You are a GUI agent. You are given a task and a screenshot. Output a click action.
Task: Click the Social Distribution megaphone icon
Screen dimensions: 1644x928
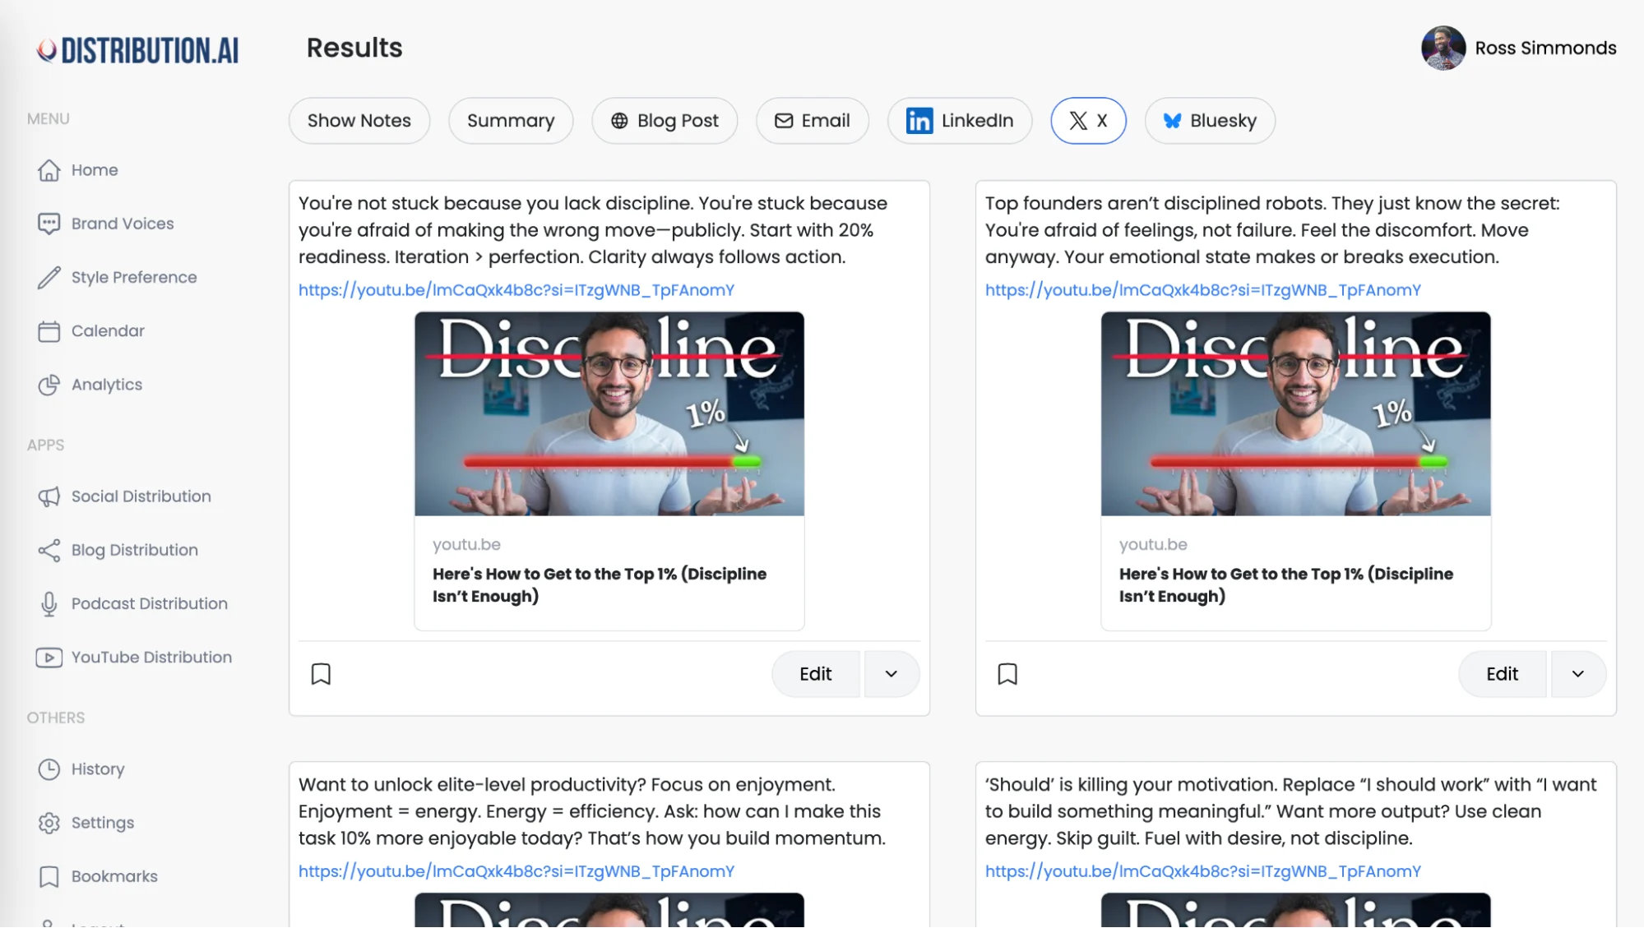point(49,496)
